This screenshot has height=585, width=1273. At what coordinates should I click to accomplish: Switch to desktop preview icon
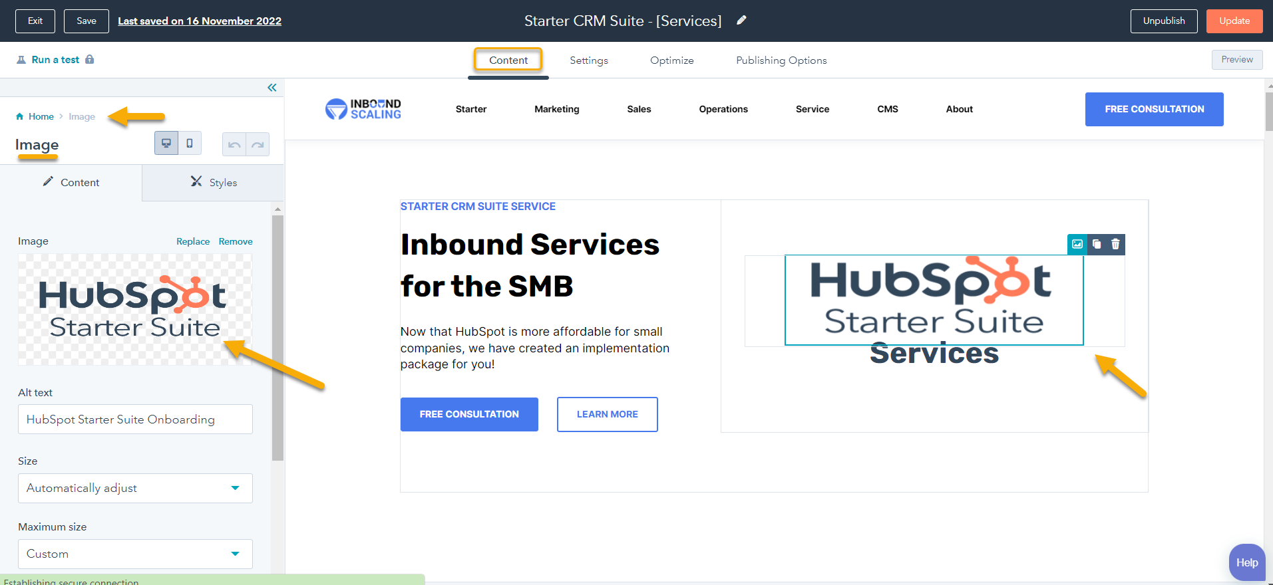coord(166,143)
